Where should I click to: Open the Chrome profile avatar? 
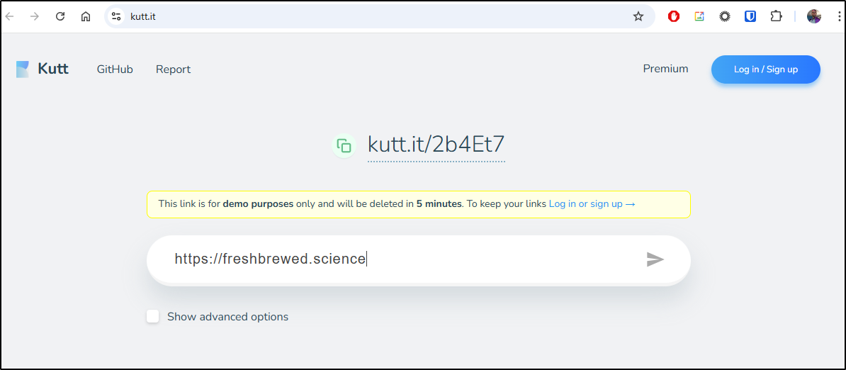point(813,17)
